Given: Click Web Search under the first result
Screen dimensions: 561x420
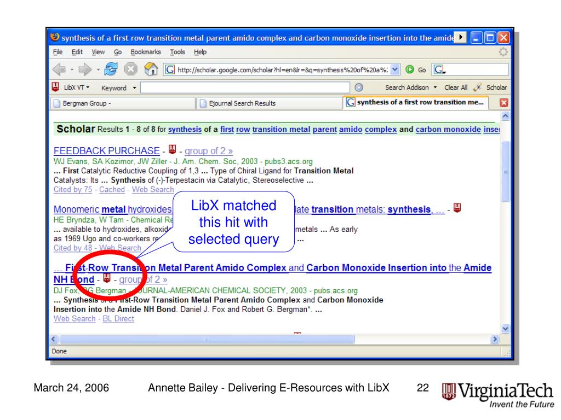Looking at the screenshot, I should point(153,190).
